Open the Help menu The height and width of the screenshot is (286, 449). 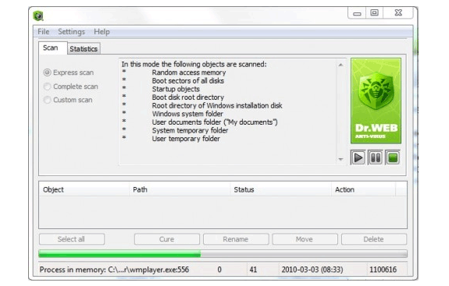pos(102,32)
